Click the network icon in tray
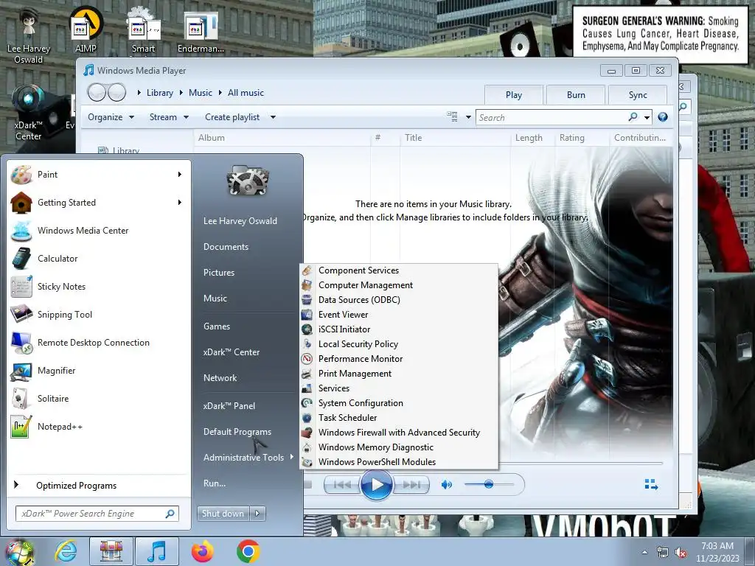This screenshot has width=755, height=566. (x=663, y=552)
